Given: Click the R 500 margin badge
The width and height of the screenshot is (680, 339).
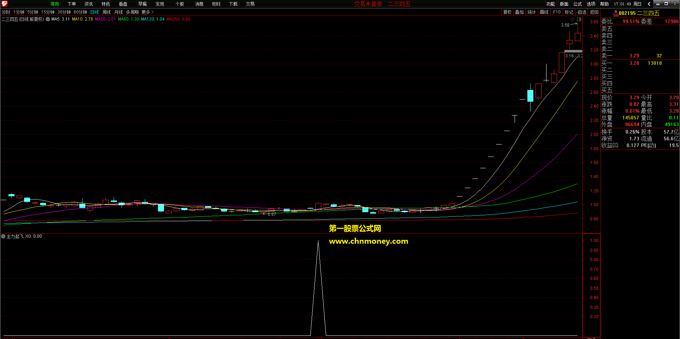Looking at the screenshot, I should coord(616,13).
